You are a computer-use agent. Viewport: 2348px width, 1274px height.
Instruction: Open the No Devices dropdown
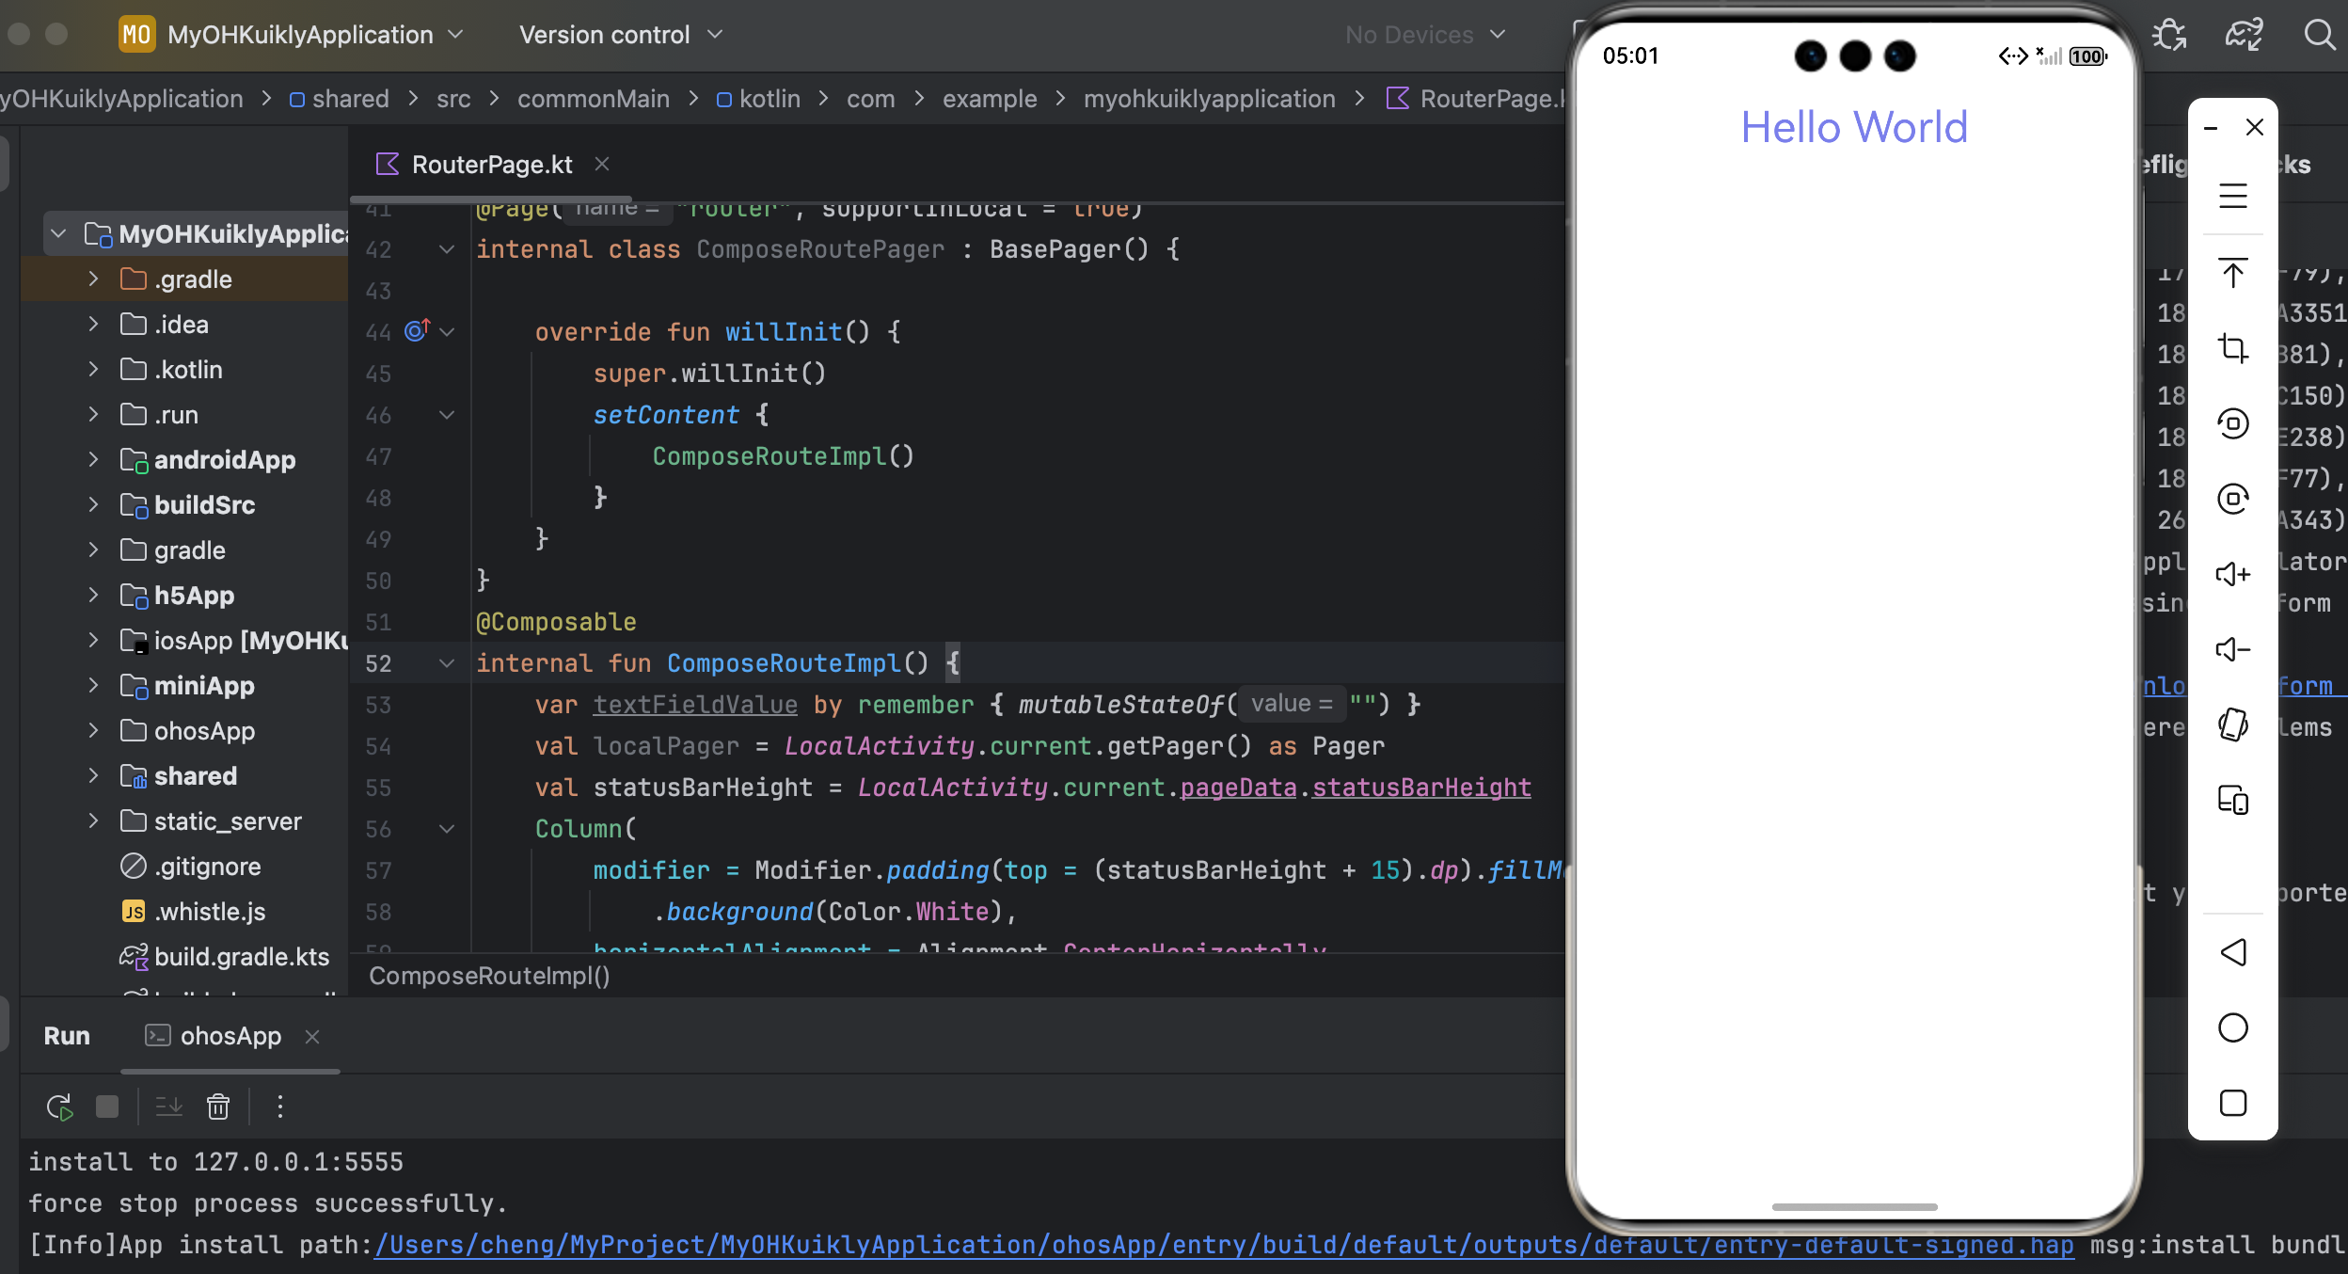1424,35
